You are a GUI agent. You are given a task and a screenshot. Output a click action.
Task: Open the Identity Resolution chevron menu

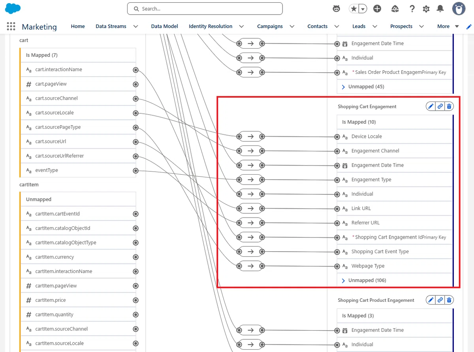point(242,26)
